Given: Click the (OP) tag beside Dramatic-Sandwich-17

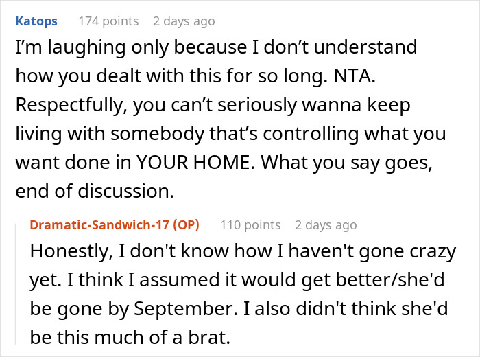Looking at the screenshot, I should click(x=186, y=225).
